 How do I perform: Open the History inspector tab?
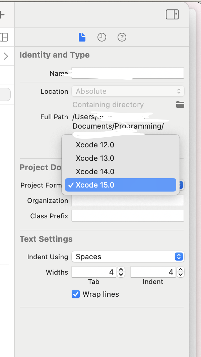pyautogui.click(x=102, y=37)
